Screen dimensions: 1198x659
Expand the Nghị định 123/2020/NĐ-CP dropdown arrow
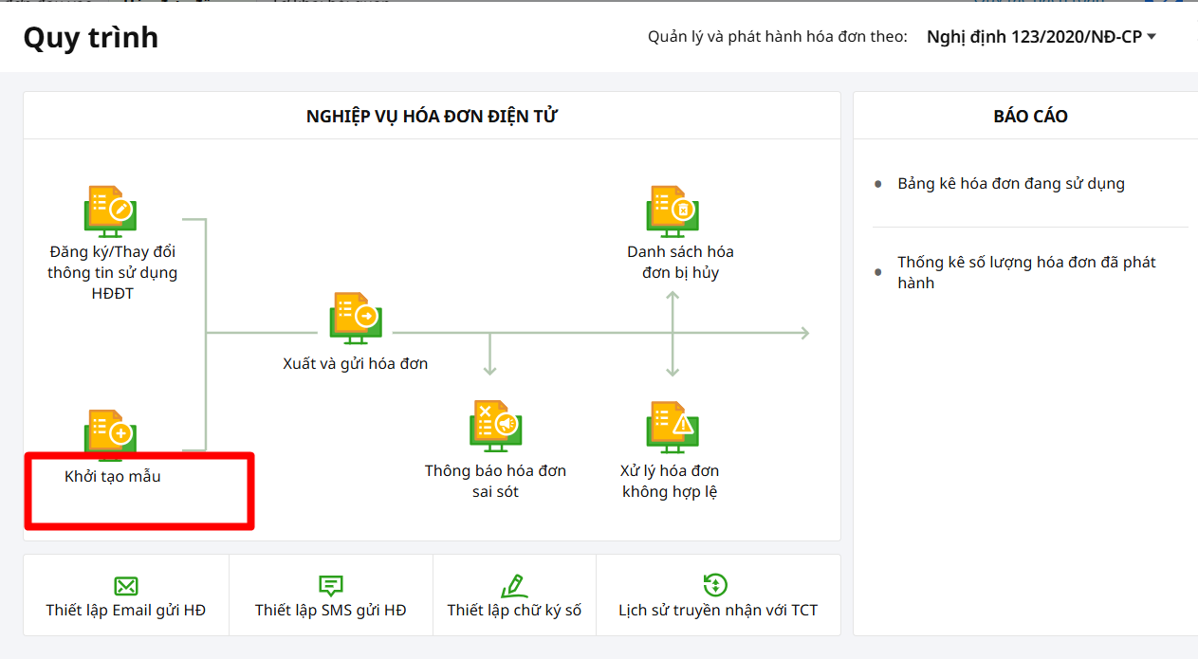[x=1152, y=37]
